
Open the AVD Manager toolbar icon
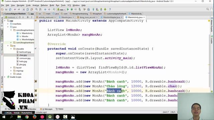click(x=97, y=9)
